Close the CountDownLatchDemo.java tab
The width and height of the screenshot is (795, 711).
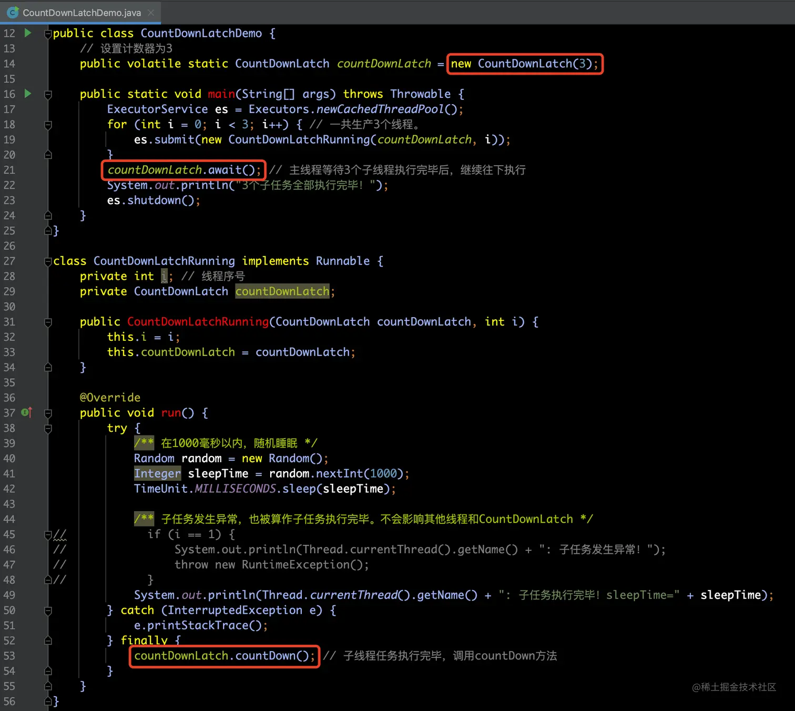pyautogui.click(x=151, y=12)
